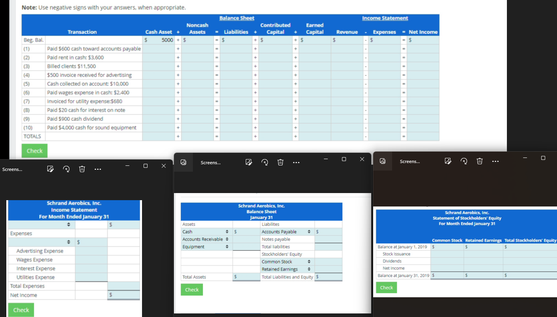Click the Noncash Assets cell for Cash collected on account
The height and width of the screenshot is (317, 557).
click(x=197, y=84)
